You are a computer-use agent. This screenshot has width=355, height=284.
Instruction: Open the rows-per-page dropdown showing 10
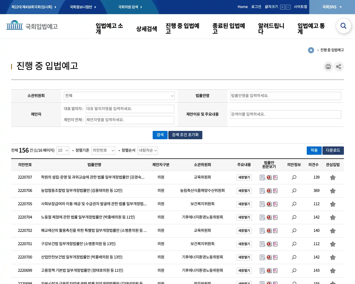(63, 151)
